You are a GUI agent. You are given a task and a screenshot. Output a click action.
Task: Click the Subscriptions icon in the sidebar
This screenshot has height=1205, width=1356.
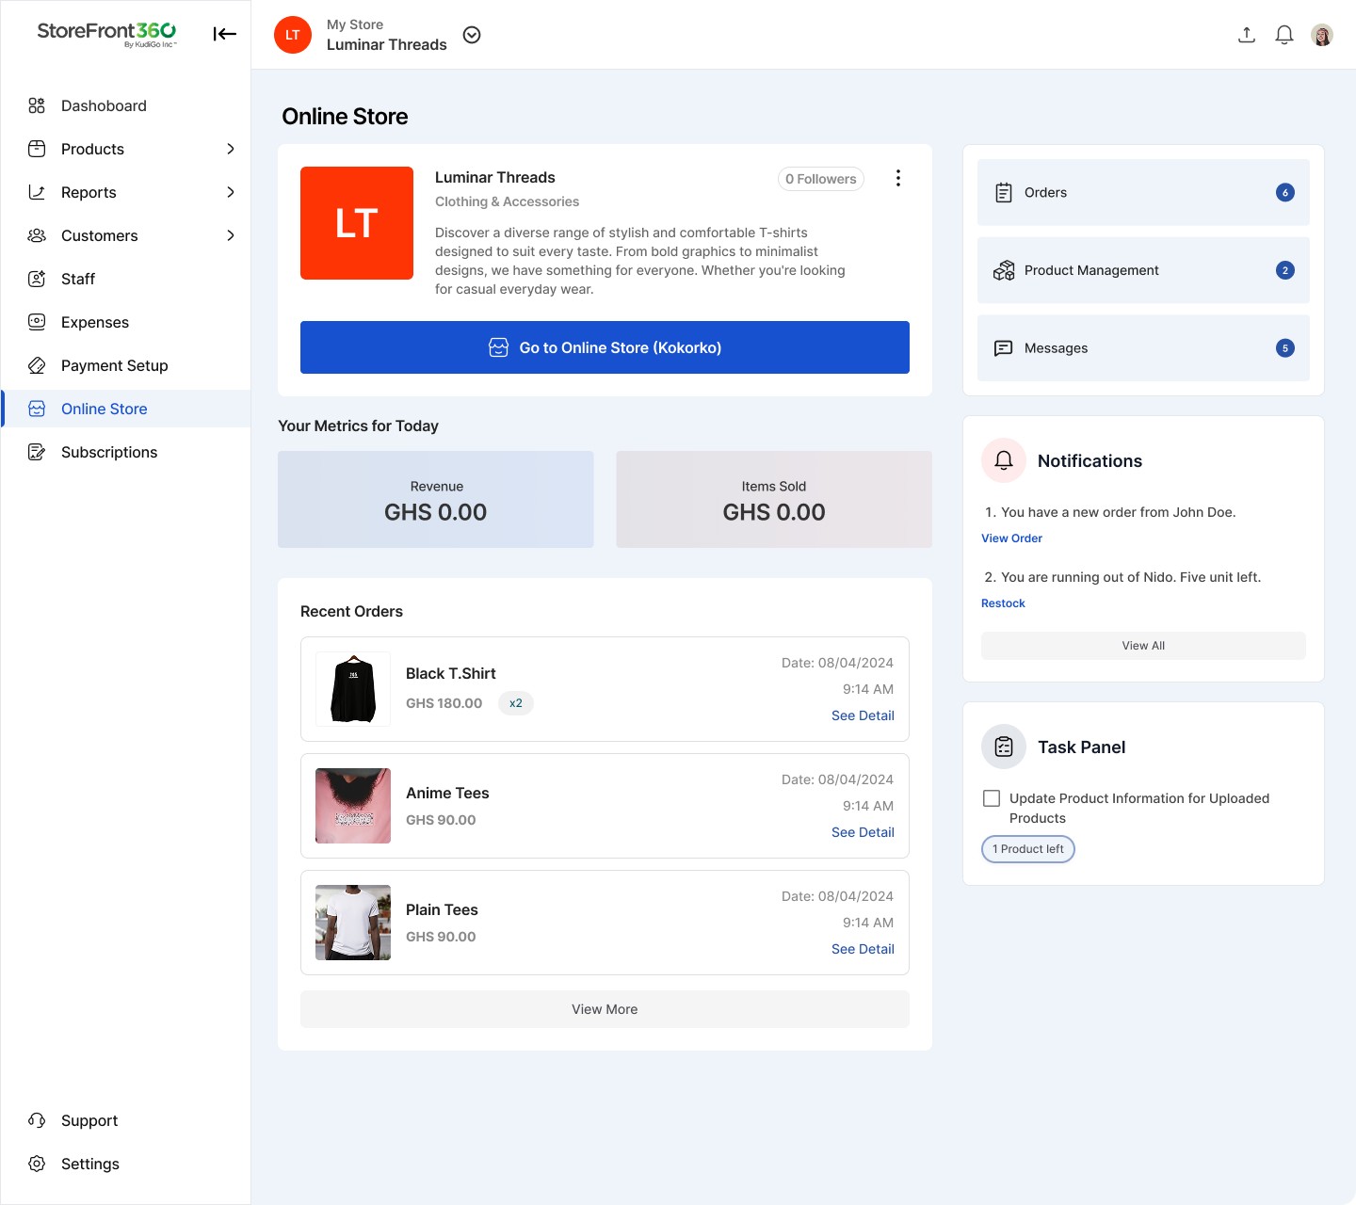coord(37,452)
